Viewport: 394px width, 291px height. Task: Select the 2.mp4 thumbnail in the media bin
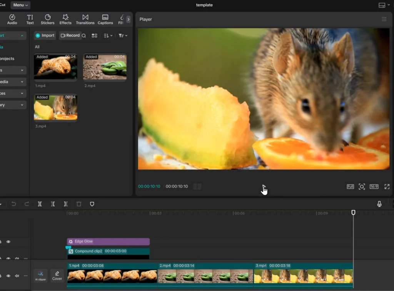[105, 67]
